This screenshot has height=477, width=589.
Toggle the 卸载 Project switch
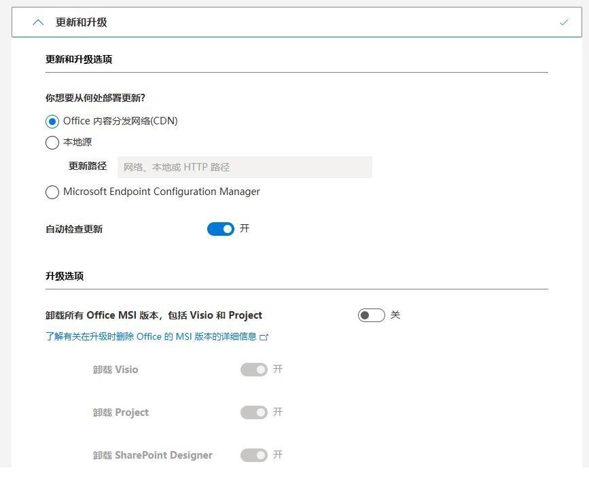tap(253, 412)
